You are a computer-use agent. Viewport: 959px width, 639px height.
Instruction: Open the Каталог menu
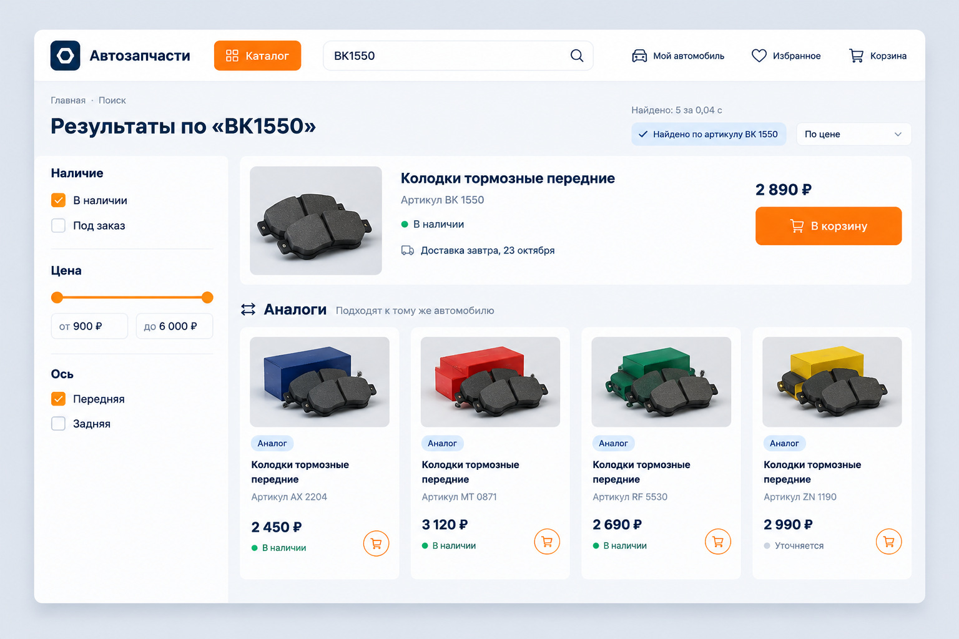257,56
